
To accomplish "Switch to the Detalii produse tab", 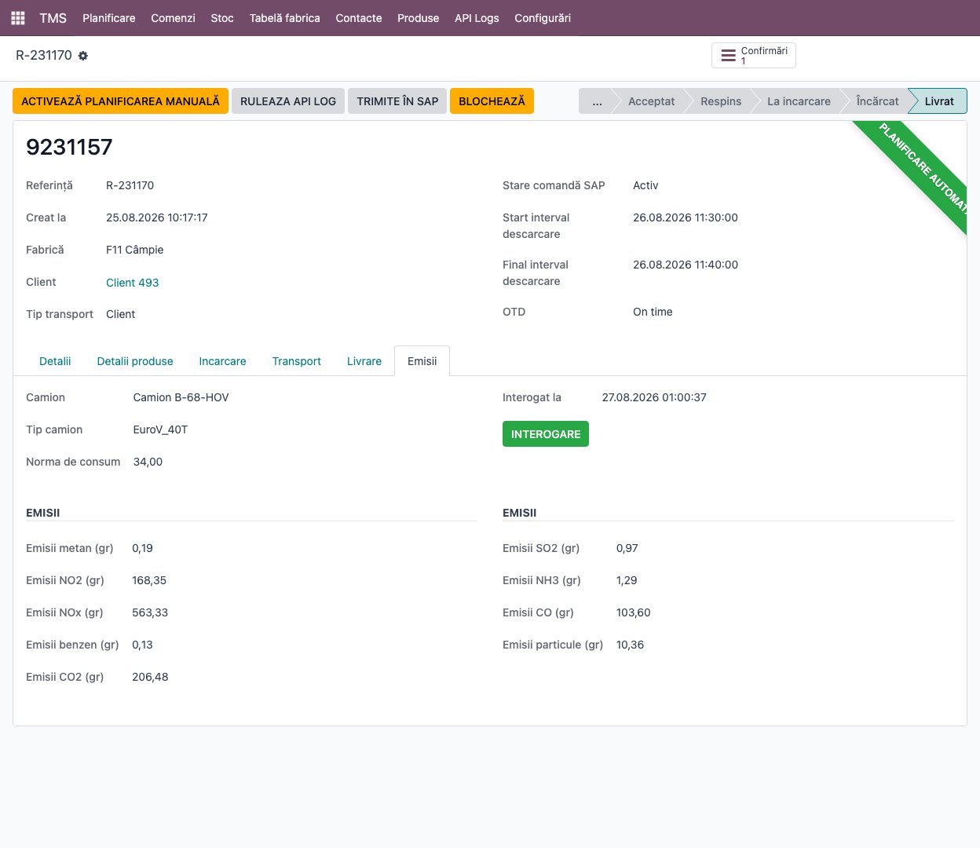I will 135,361.
